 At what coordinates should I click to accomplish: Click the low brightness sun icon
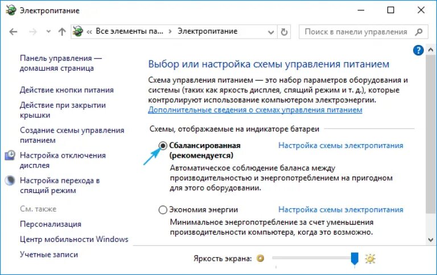click(x=260, y=258)
